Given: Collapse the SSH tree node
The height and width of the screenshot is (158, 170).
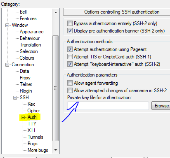Looking at the screenshot, I should 15,98.
